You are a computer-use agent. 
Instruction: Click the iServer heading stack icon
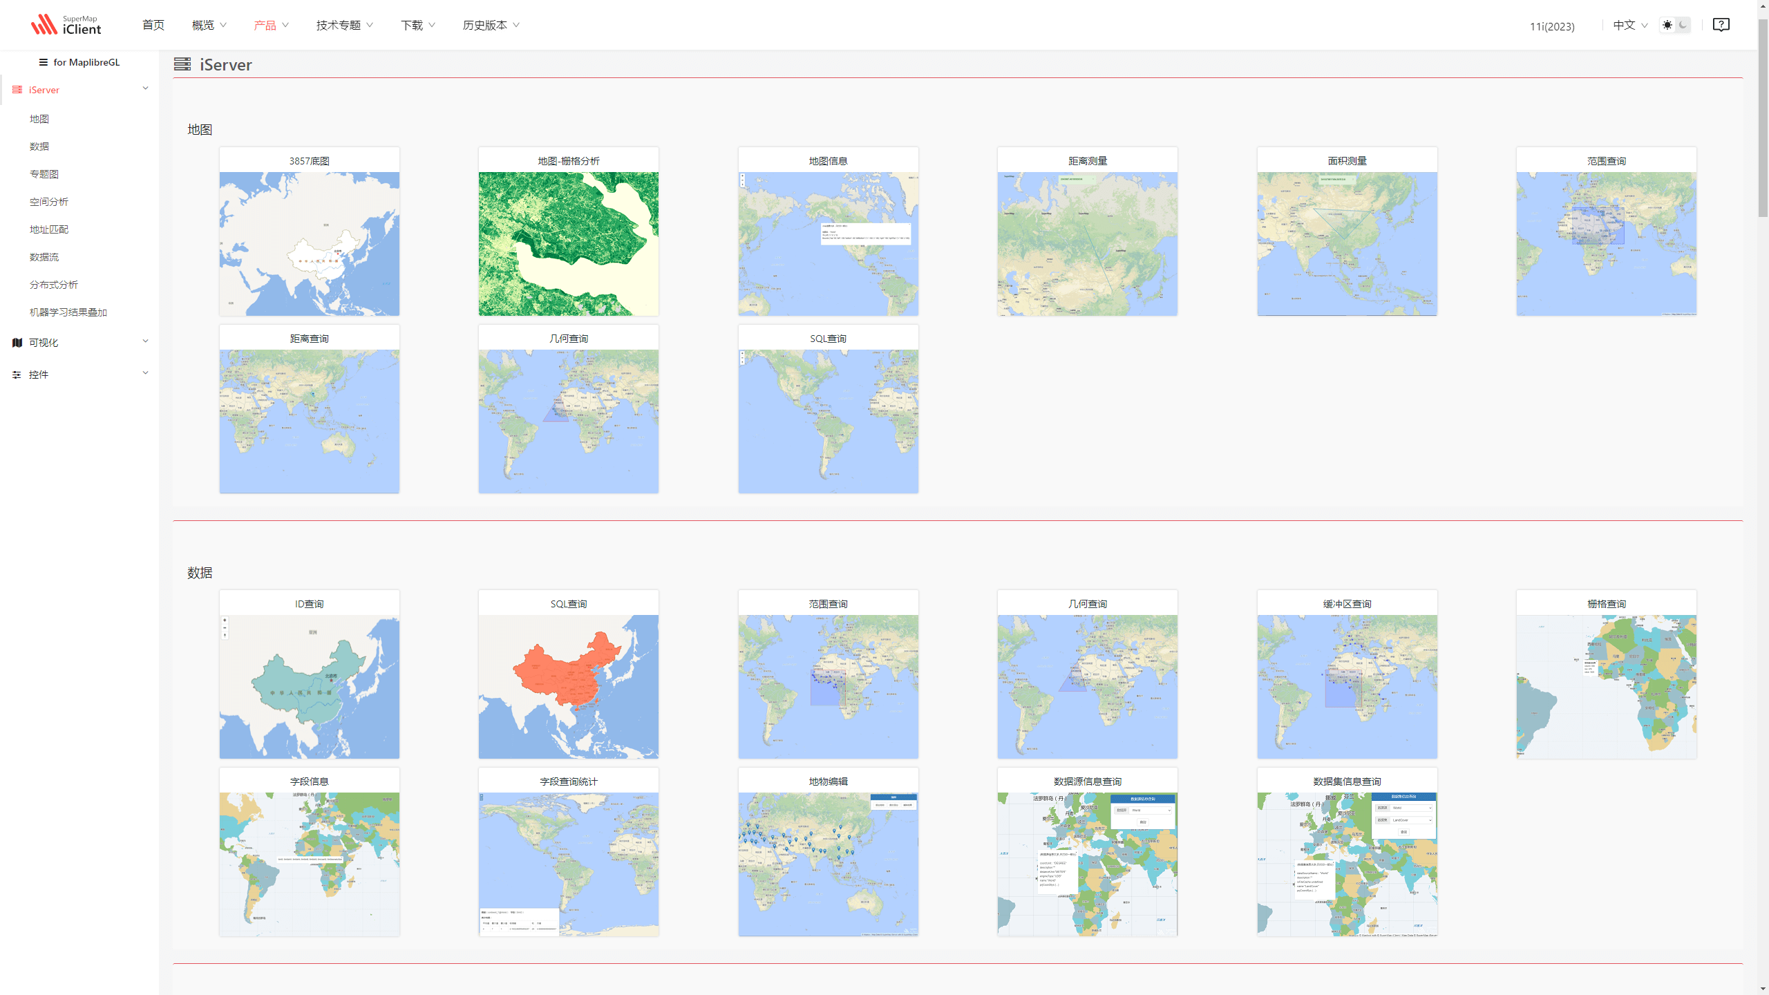pos(182,64)
